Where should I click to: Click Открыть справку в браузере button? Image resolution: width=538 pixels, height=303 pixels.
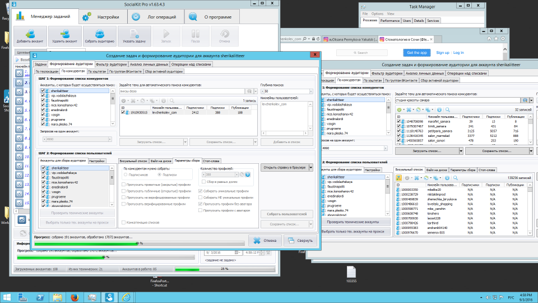(x=285, y=168)
